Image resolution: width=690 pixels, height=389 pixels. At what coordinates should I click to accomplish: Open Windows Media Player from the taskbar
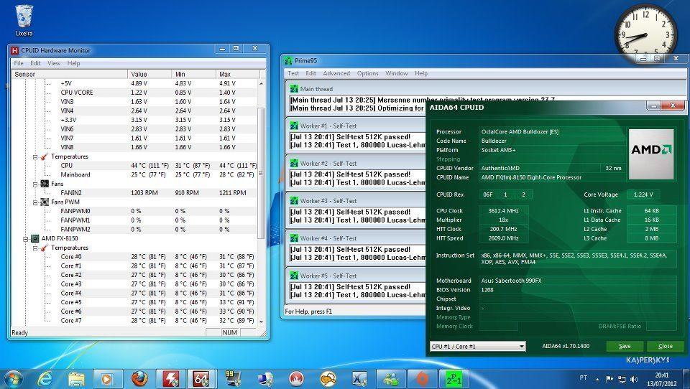tap(108, 378)
